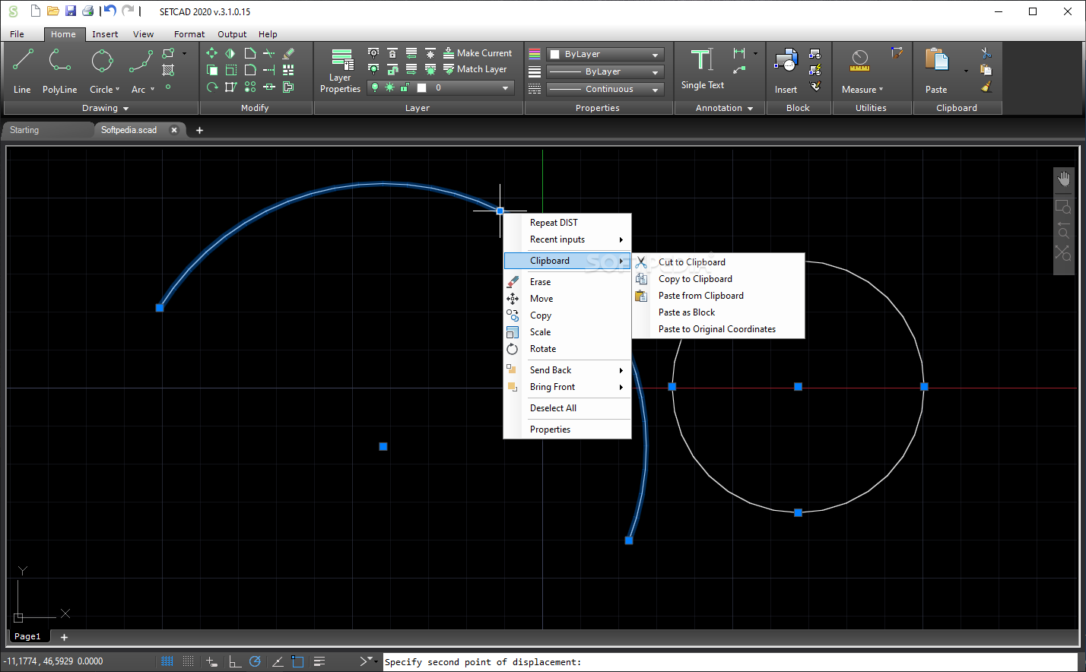Screen dimensions: 1086x672
Task: Click the Make Current layer button
Action: click(x=478, y=53)
